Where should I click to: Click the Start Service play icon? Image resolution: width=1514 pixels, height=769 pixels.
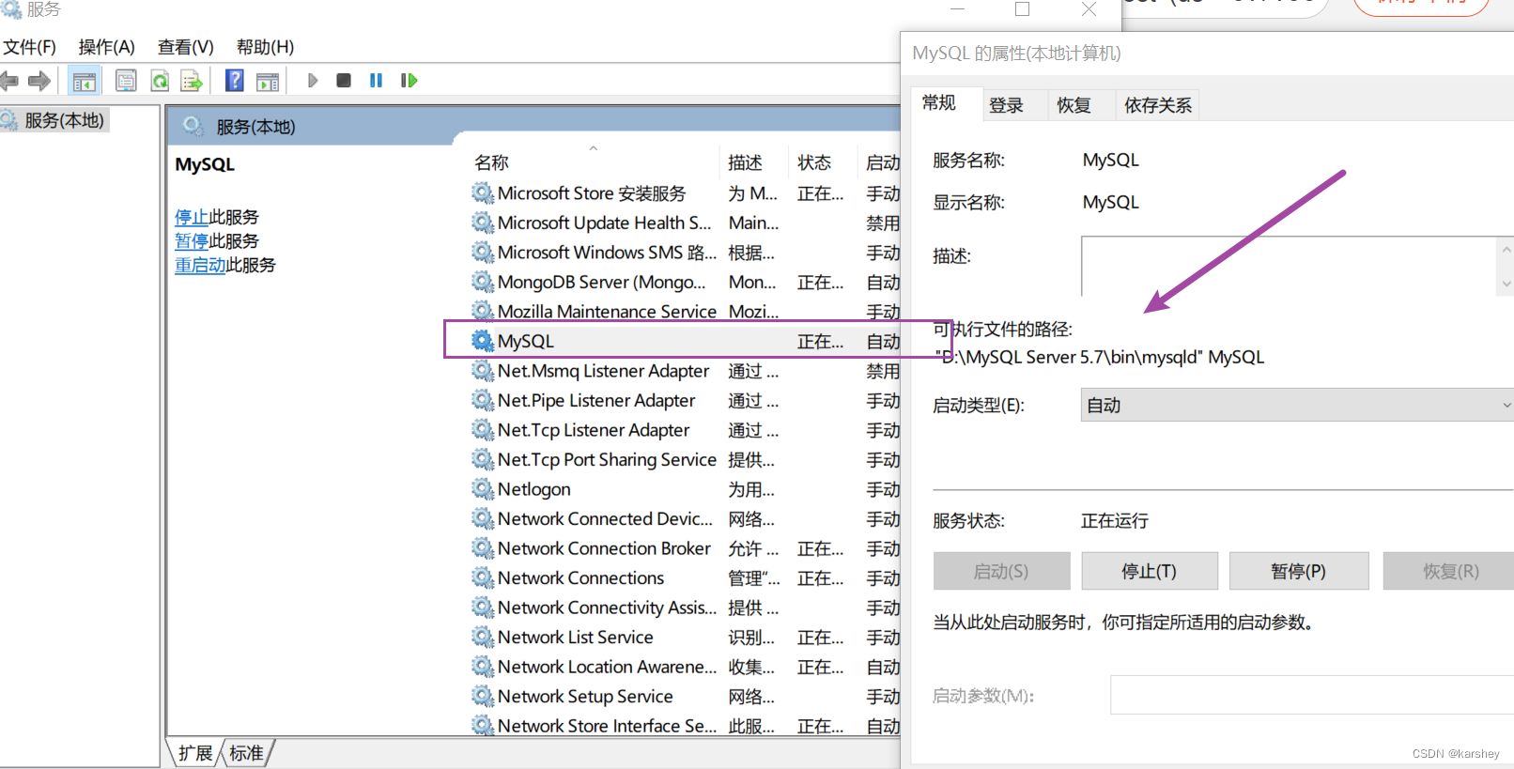pyautogui.click(x=313, y=81)
